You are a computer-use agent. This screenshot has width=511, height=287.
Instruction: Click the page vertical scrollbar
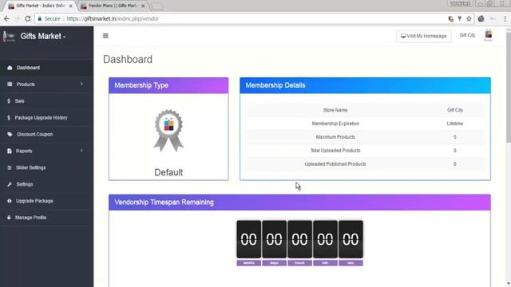pos(509,88)
